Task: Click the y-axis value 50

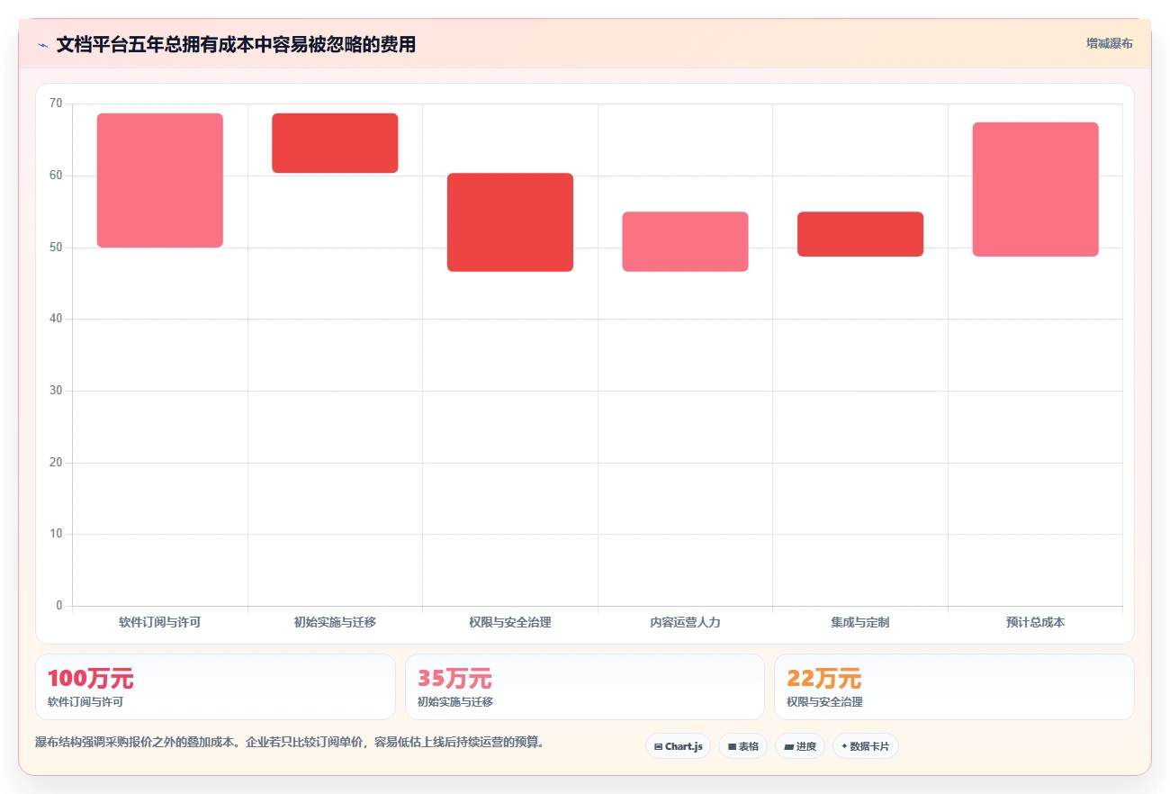Action: click(x=56, y=247)
